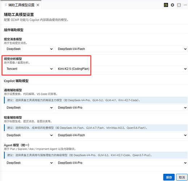188x181 pixels.
Task: Click the 取消 cancel button
Action: [182, 177]
